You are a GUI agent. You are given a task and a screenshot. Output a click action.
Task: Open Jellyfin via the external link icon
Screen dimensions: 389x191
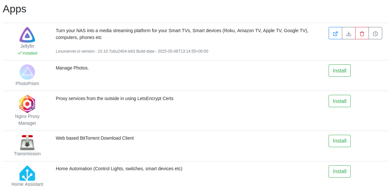335,33
